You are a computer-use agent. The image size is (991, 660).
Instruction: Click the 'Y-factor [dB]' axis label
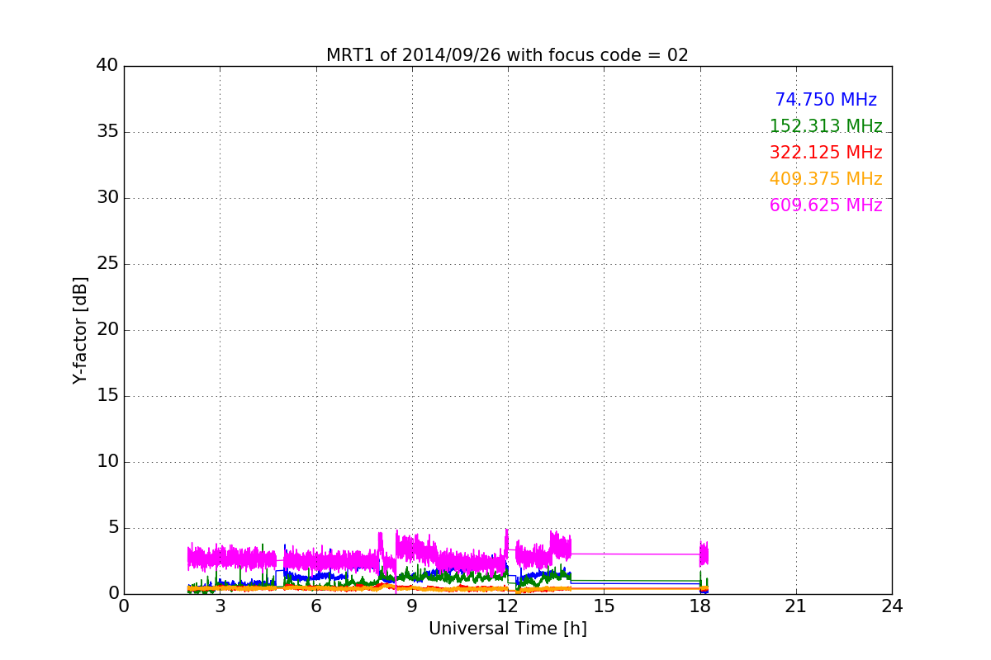[x=80, y=330]
